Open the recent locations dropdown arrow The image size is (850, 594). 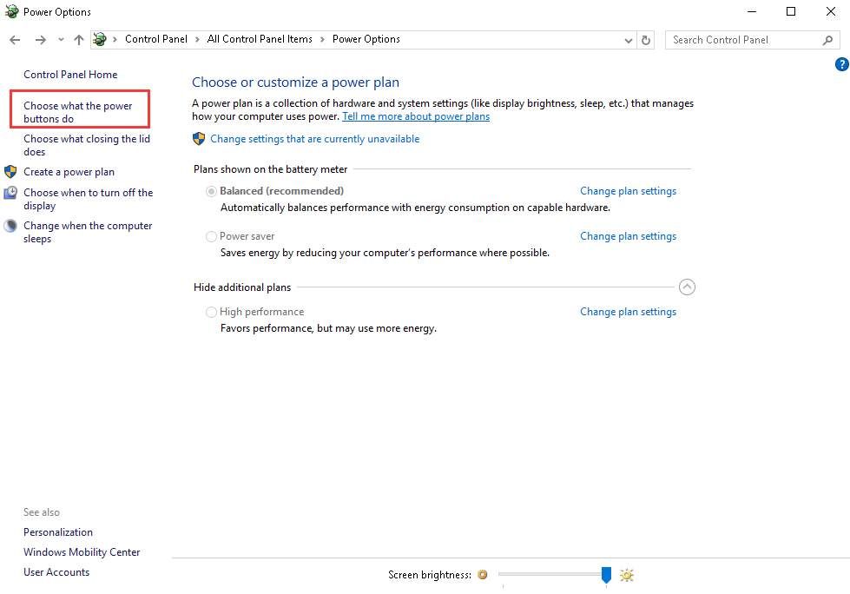(61, 40)
